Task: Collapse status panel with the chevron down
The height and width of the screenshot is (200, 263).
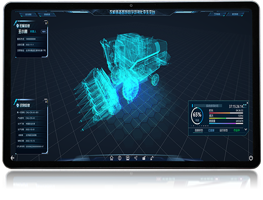Action: point(246,129)
